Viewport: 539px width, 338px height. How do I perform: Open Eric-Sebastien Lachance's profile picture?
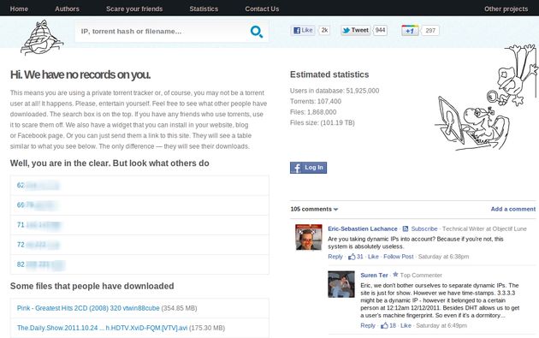309,237
